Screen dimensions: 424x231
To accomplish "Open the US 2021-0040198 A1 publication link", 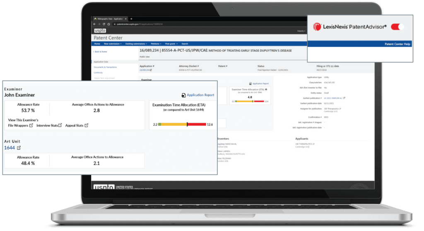I will tap(333, 98).
